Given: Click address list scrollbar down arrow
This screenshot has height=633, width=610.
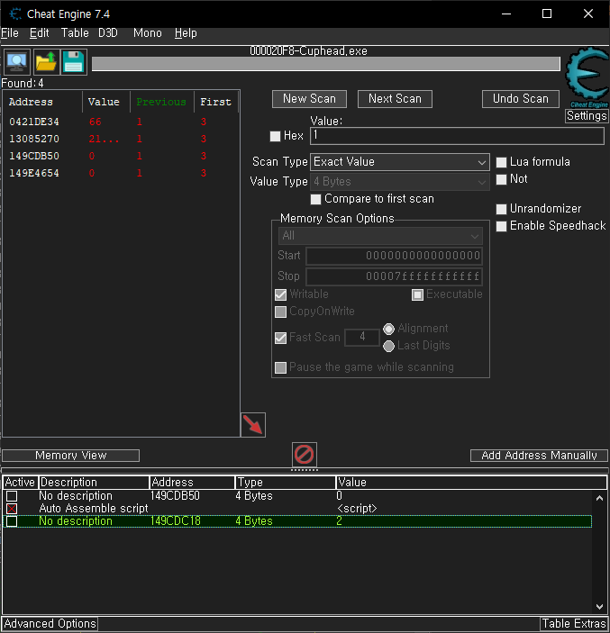Looking at the screenshot, I should point(599,607).
